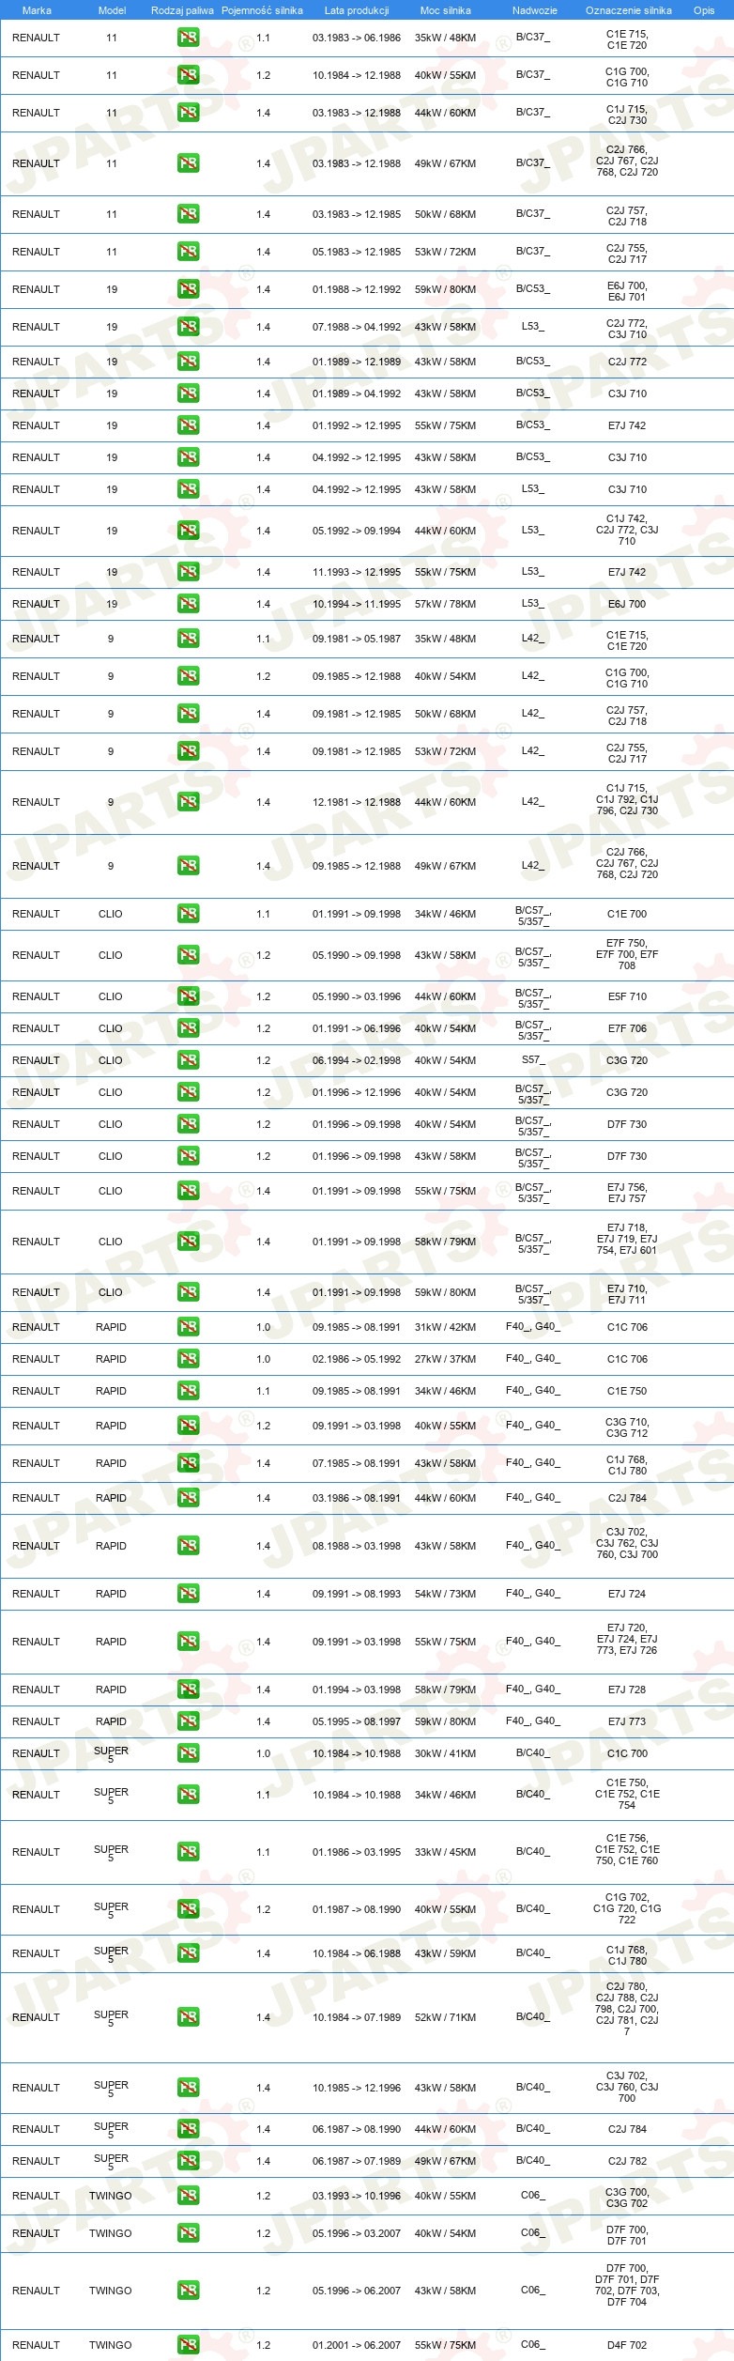Click the 02.1986 -> 05.1992 production dates cell

tap(357, 1359)
